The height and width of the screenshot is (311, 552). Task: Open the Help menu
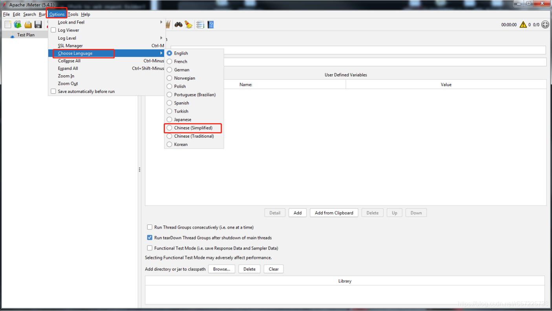coord(86,15)
